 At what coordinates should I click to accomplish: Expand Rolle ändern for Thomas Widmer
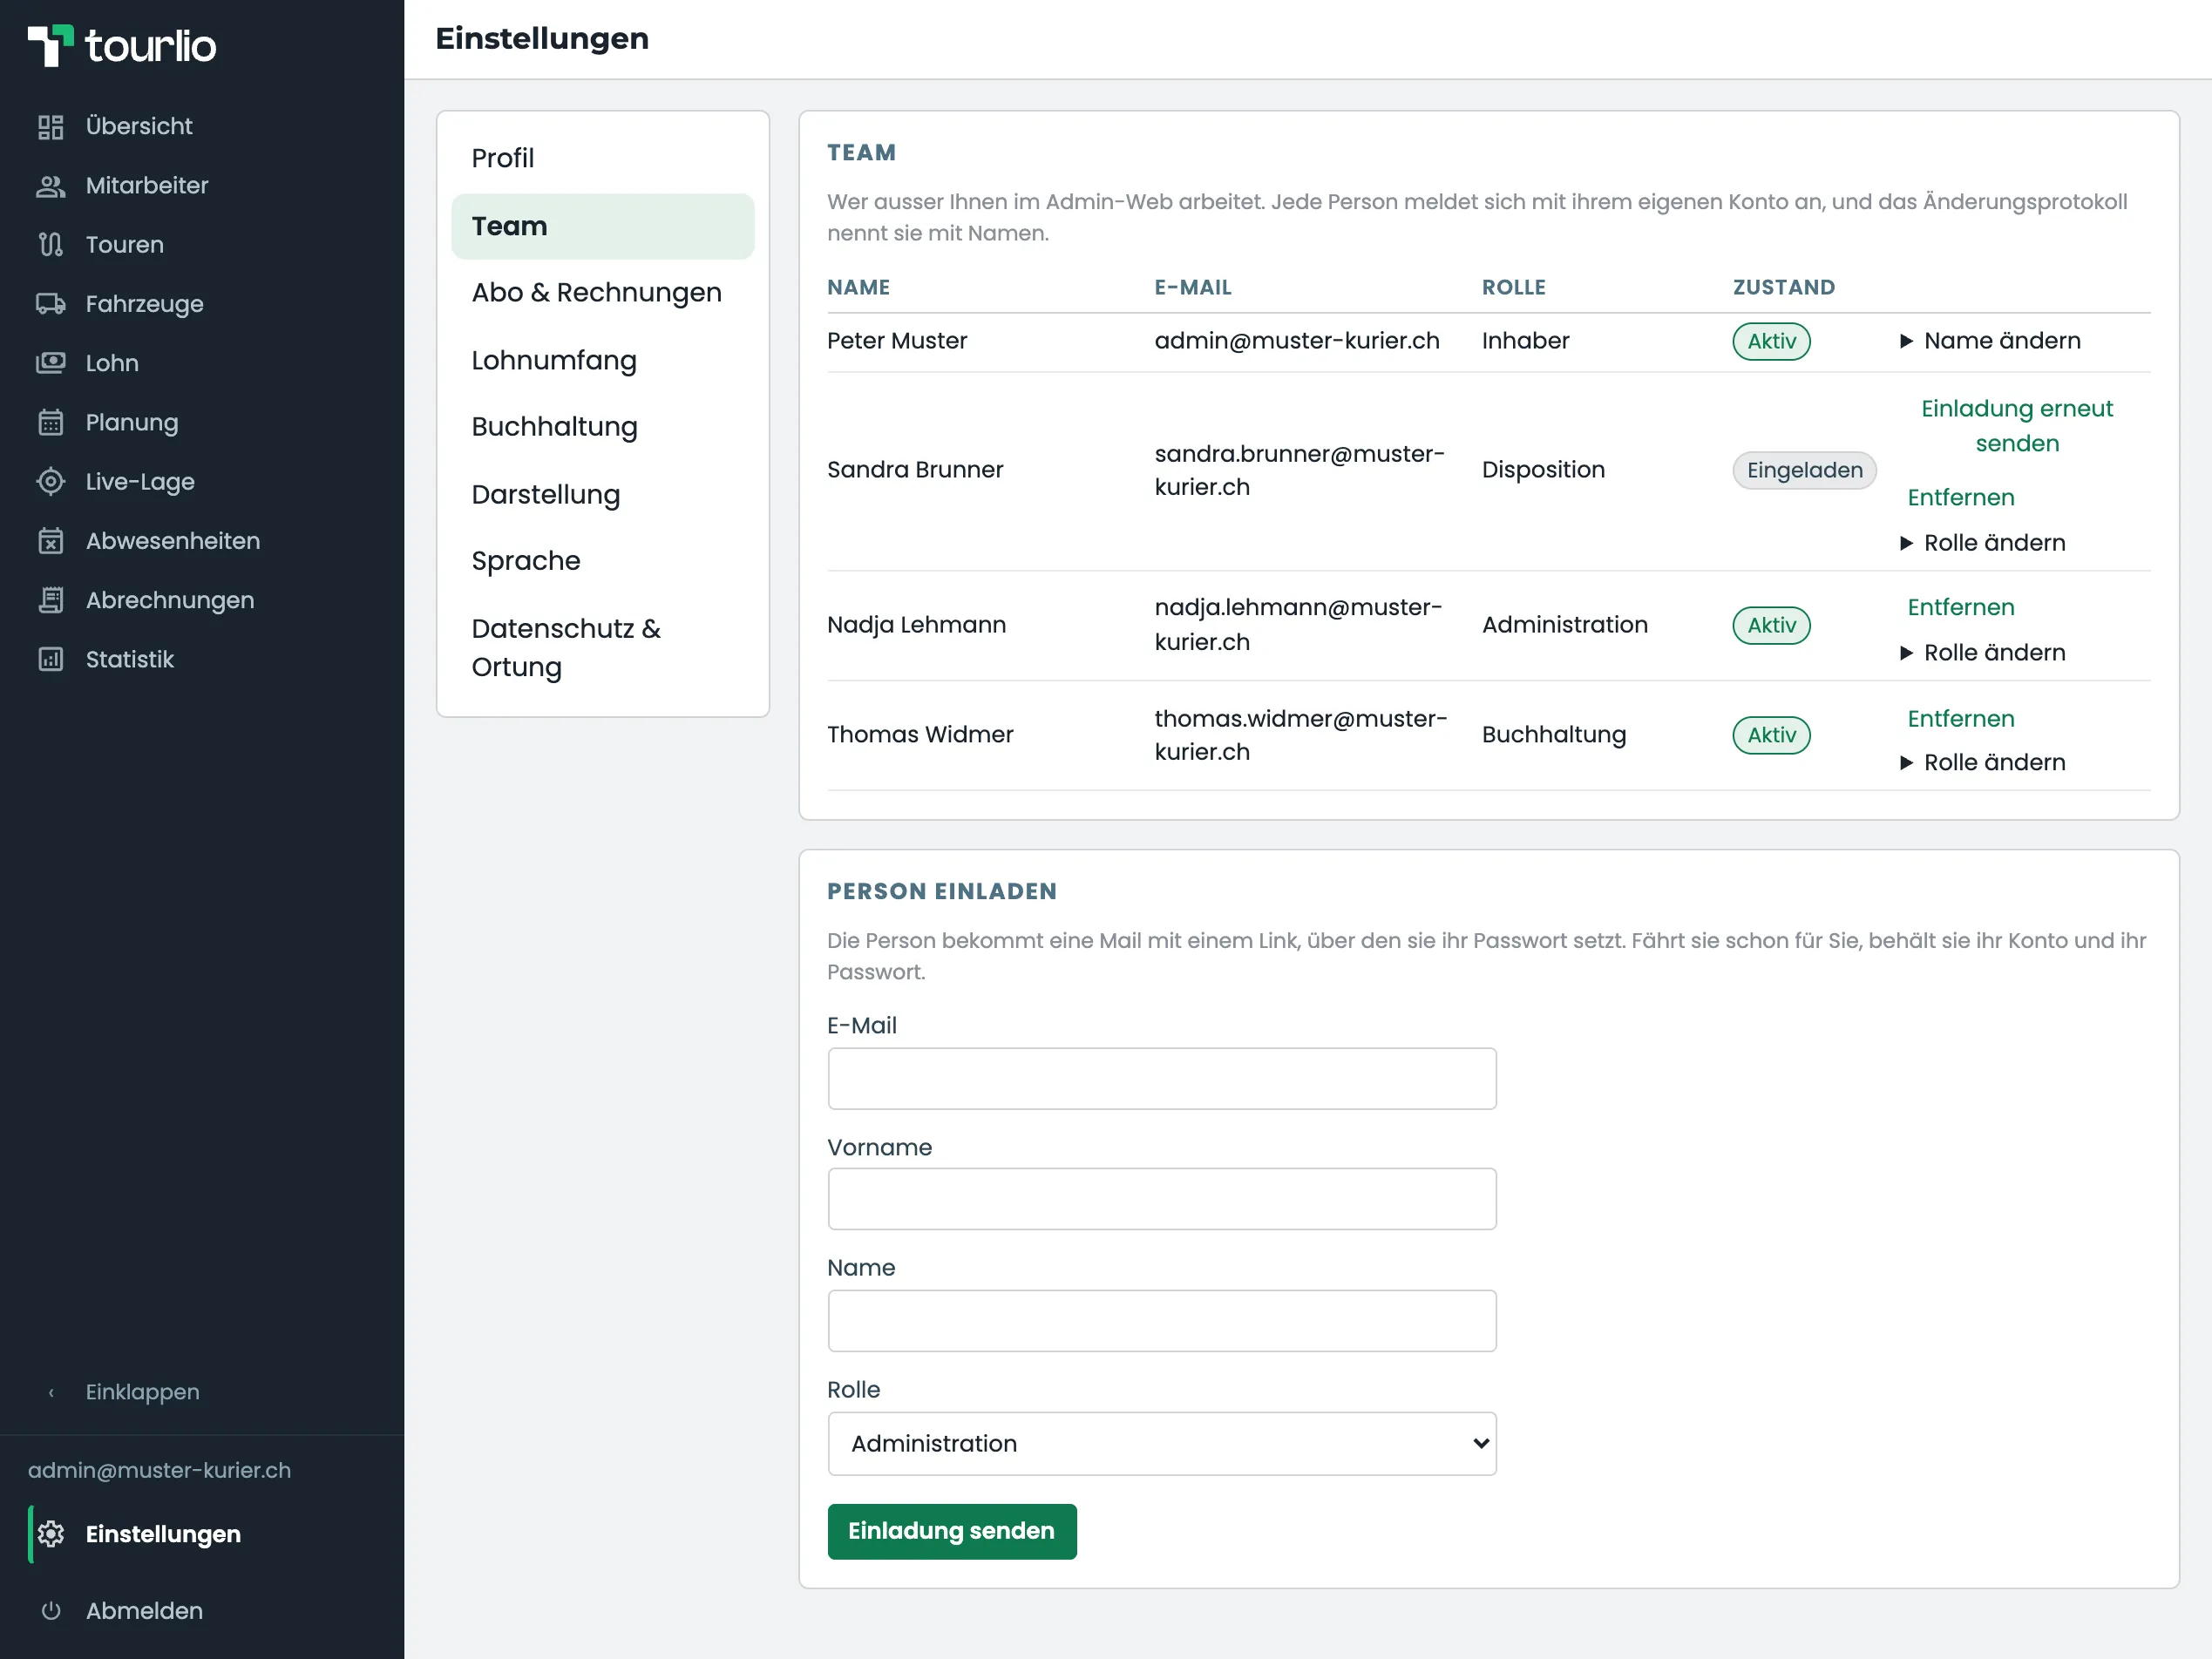(x=1982, y=763)
